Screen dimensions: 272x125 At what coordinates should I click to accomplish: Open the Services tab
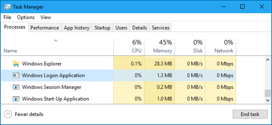point(160,28)
